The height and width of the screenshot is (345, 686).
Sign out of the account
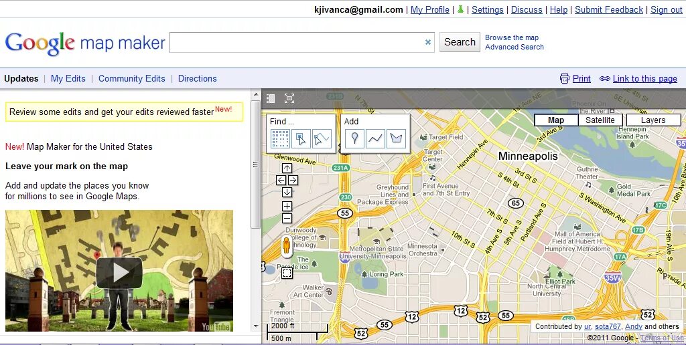coord(667,9)
